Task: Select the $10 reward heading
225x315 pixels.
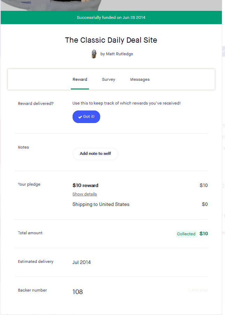Action: tap(85, 185)
